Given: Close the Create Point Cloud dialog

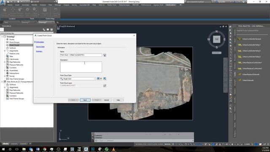Looking at the screenshot, I should coord(134,35).
